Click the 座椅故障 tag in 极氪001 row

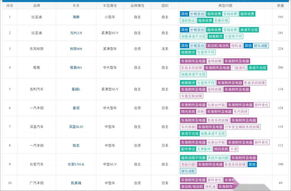(x=214, y=61)
